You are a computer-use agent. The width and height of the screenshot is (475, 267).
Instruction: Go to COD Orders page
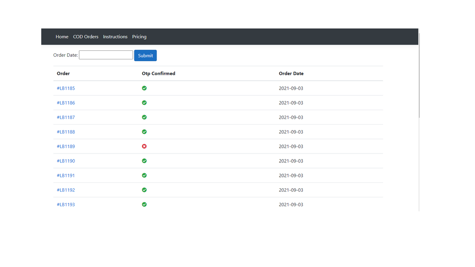pyautogui.click(x=86, y=37)
